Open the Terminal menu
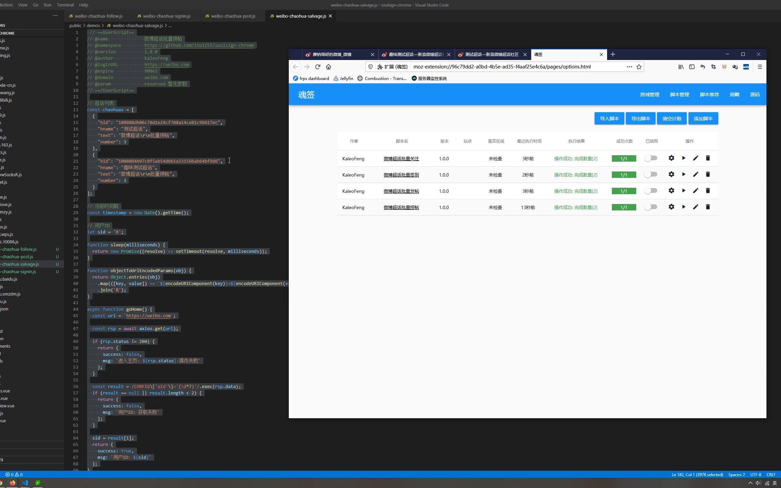 click(x=65, y=5)
